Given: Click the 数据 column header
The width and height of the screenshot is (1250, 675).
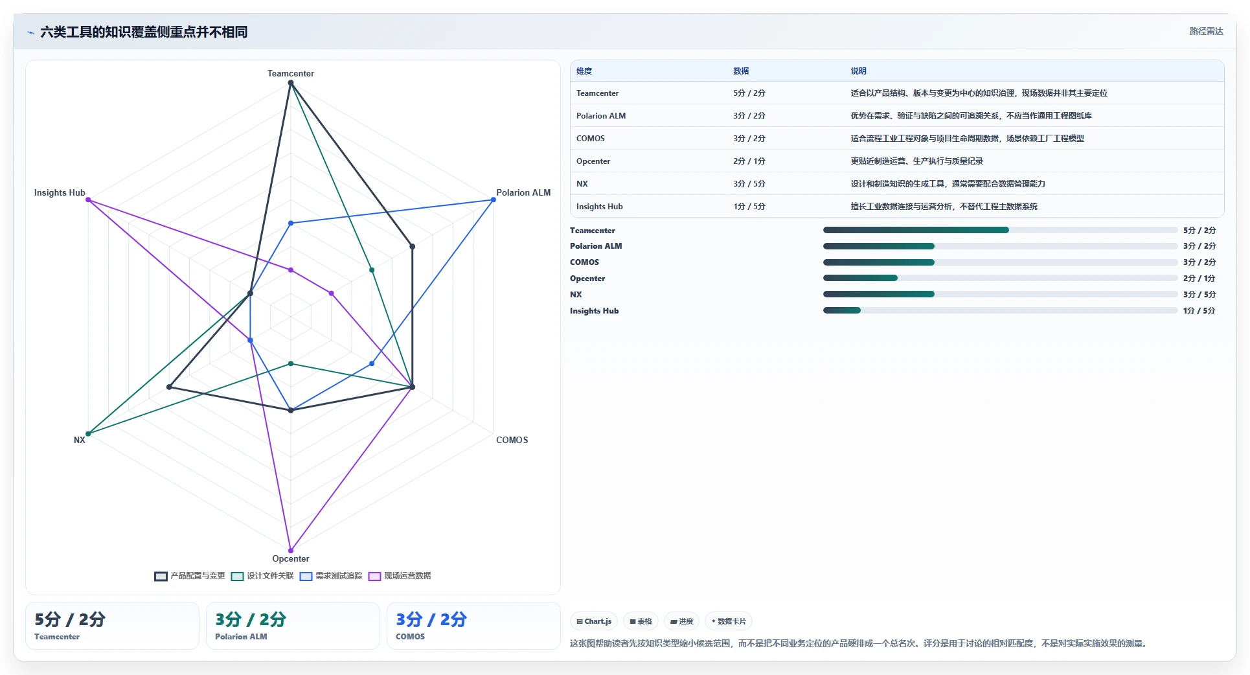Looking at the screenshot, I should point(741,71).
